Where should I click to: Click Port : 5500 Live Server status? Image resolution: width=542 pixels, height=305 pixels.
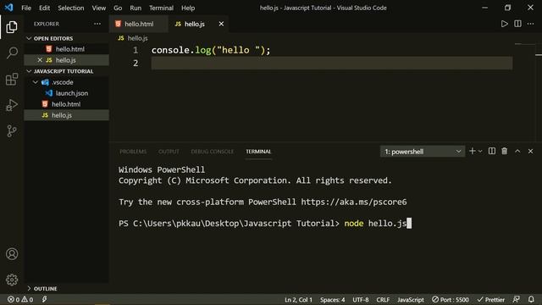pos(451,300)
